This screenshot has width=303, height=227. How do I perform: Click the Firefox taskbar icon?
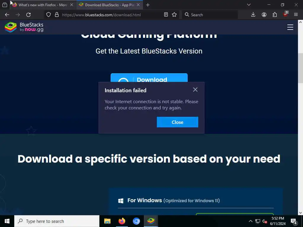(122, 221)
